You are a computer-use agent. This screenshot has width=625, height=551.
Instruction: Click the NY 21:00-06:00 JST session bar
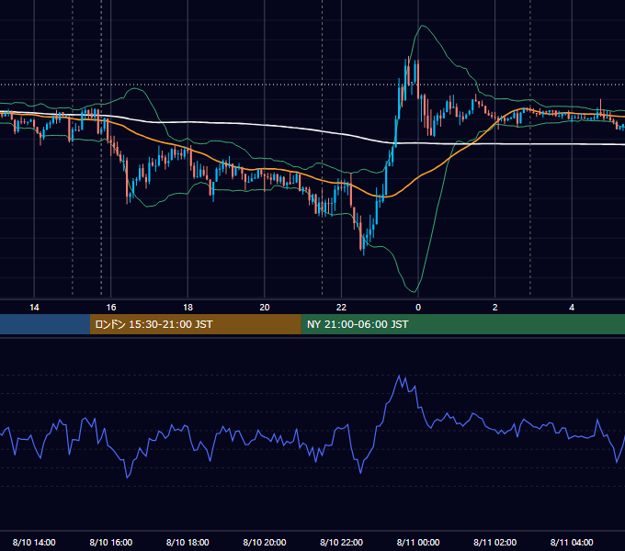pos(462,324)
